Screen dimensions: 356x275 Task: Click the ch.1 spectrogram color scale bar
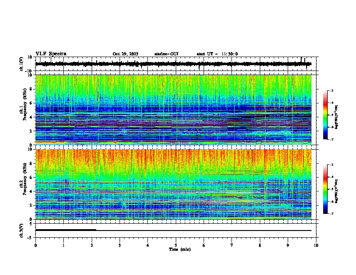(325, 115)
